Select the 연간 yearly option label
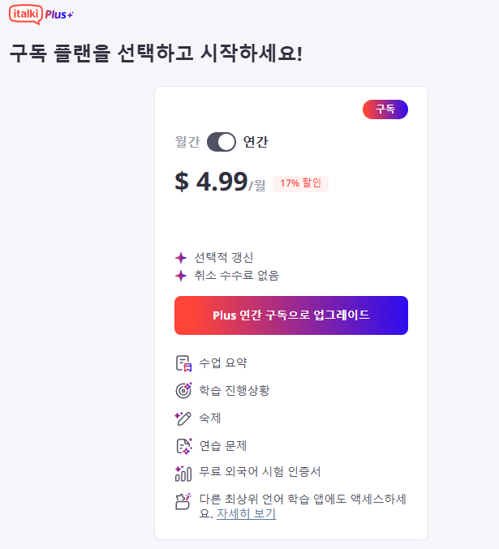This screenshot has width=499, height=549. click(x=256, y=142)
